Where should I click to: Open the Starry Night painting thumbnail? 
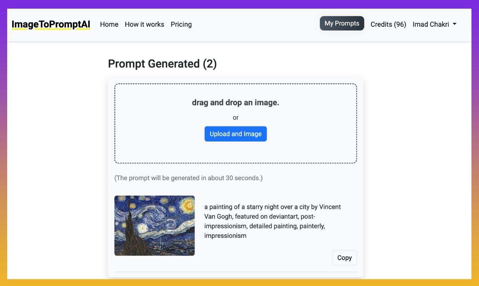click(x=155, y=225)
